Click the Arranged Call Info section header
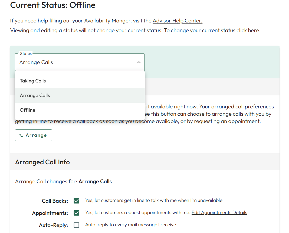 tap(42, 162)
